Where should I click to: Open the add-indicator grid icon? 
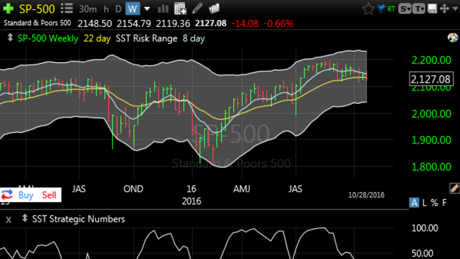tap(180, 9)
